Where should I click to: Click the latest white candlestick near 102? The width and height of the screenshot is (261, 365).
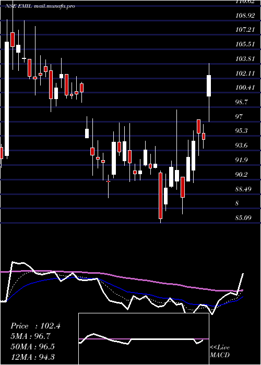pos(209,86)
